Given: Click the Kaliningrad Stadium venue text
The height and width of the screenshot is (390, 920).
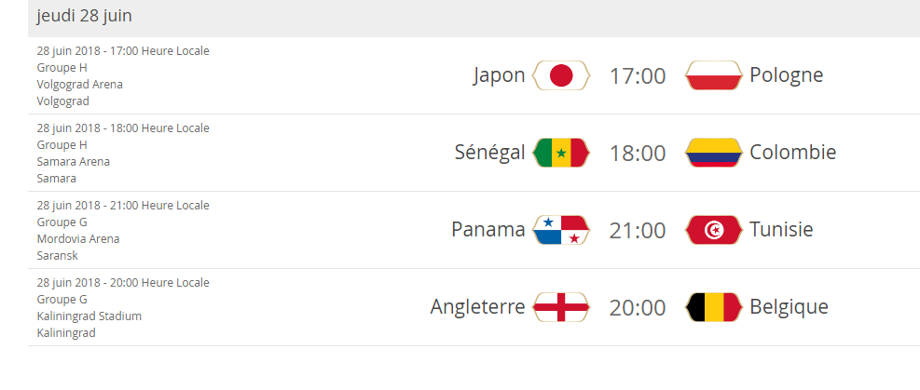Looking at the screenshot, I should pos(89,316).
